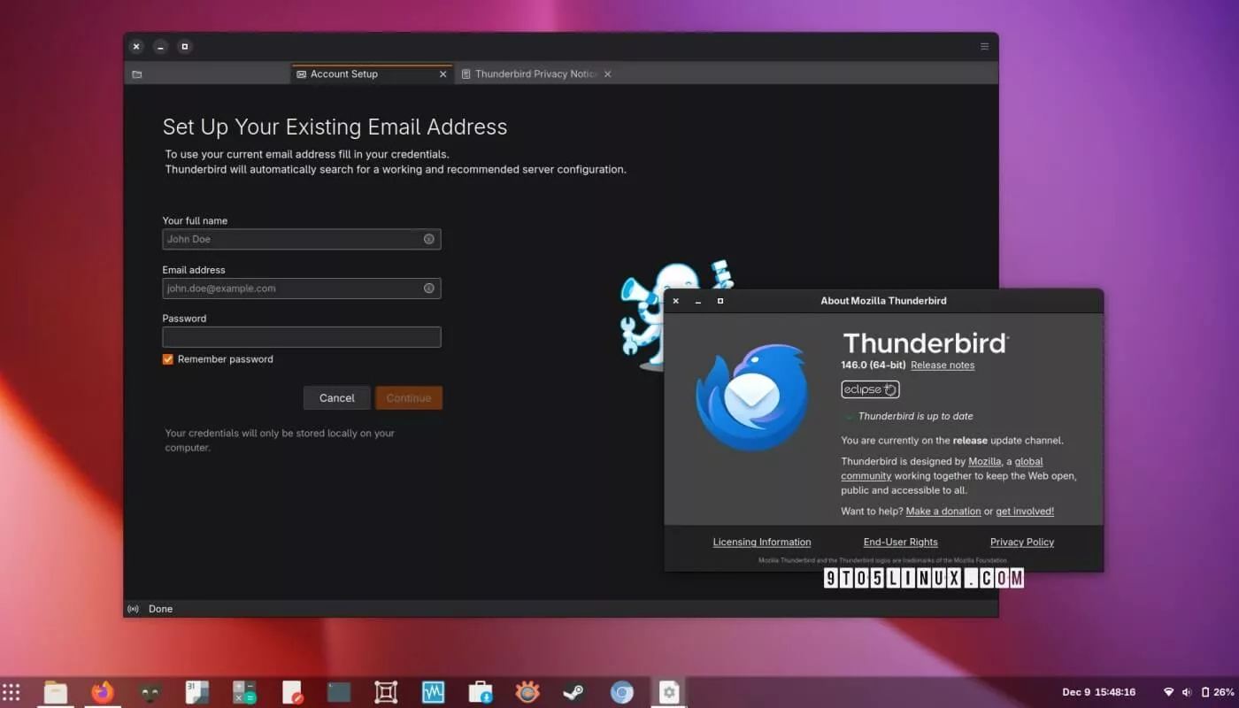Screen dimensions: 1239x708
Task: Open Firefox from the taskbar
Action: click(x=103, y=692)
